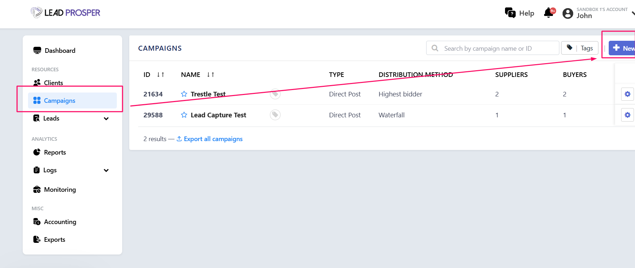Open tag icon for Trestle Test
The image size is (635, 268).
point(275,94)
